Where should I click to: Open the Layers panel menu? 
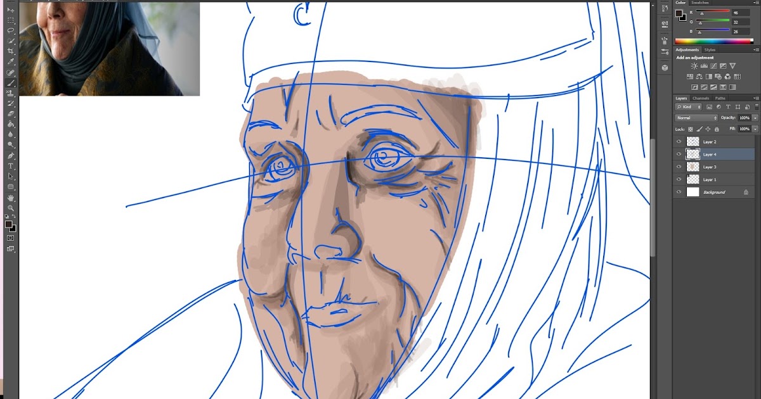pos(757,98)
